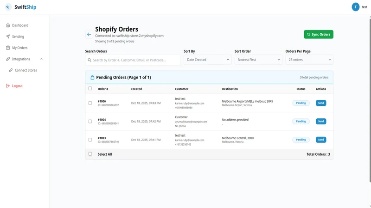Screen dimensions: 371x208
Task: Open the test user avatar
Action: pyautogui.click(x=355, y=7)
